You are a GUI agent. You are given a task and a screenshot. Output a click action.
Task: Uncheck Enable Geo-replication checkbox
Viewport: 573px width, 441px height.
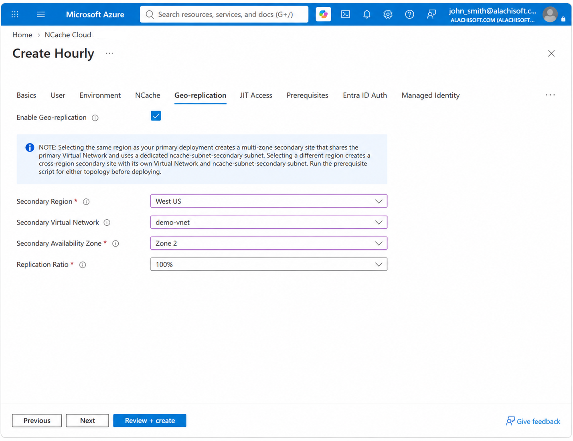[156, 116]
